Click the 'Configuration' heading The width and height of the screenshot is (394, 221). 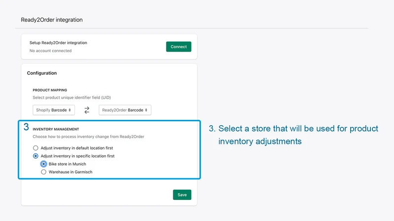[42, 73]
